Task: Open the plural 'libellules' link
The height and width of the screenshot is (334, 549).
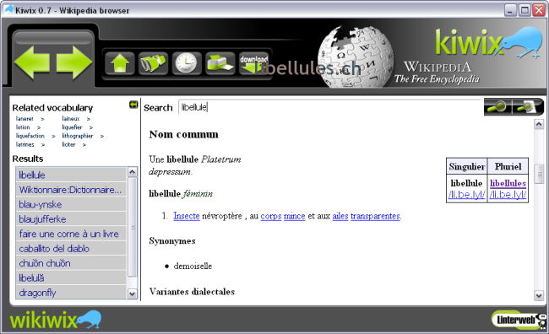Action: tap(508, 183)
